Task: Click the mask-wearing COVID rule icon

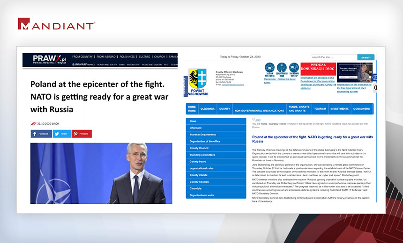Action: pyautogui.click(x=269, y=70)
